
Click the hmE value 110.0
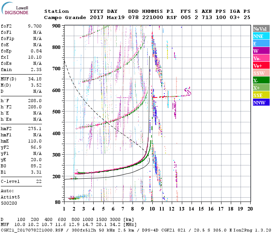[x=35, y=141]
